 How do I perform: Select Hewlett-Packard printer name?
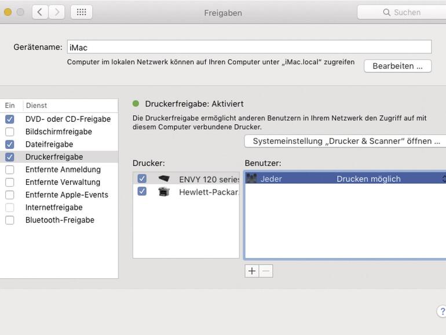(x=209, y=192)
